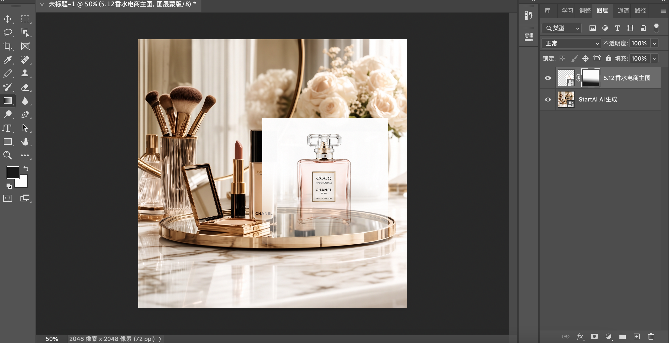669x343 pixels.
Task: Switch to the 学习 tab
Action: [567, 10]
